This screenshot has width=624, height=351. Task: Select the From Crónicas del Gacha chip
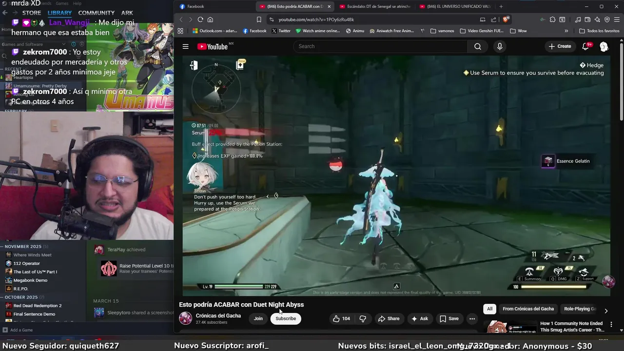coord(528,309)
